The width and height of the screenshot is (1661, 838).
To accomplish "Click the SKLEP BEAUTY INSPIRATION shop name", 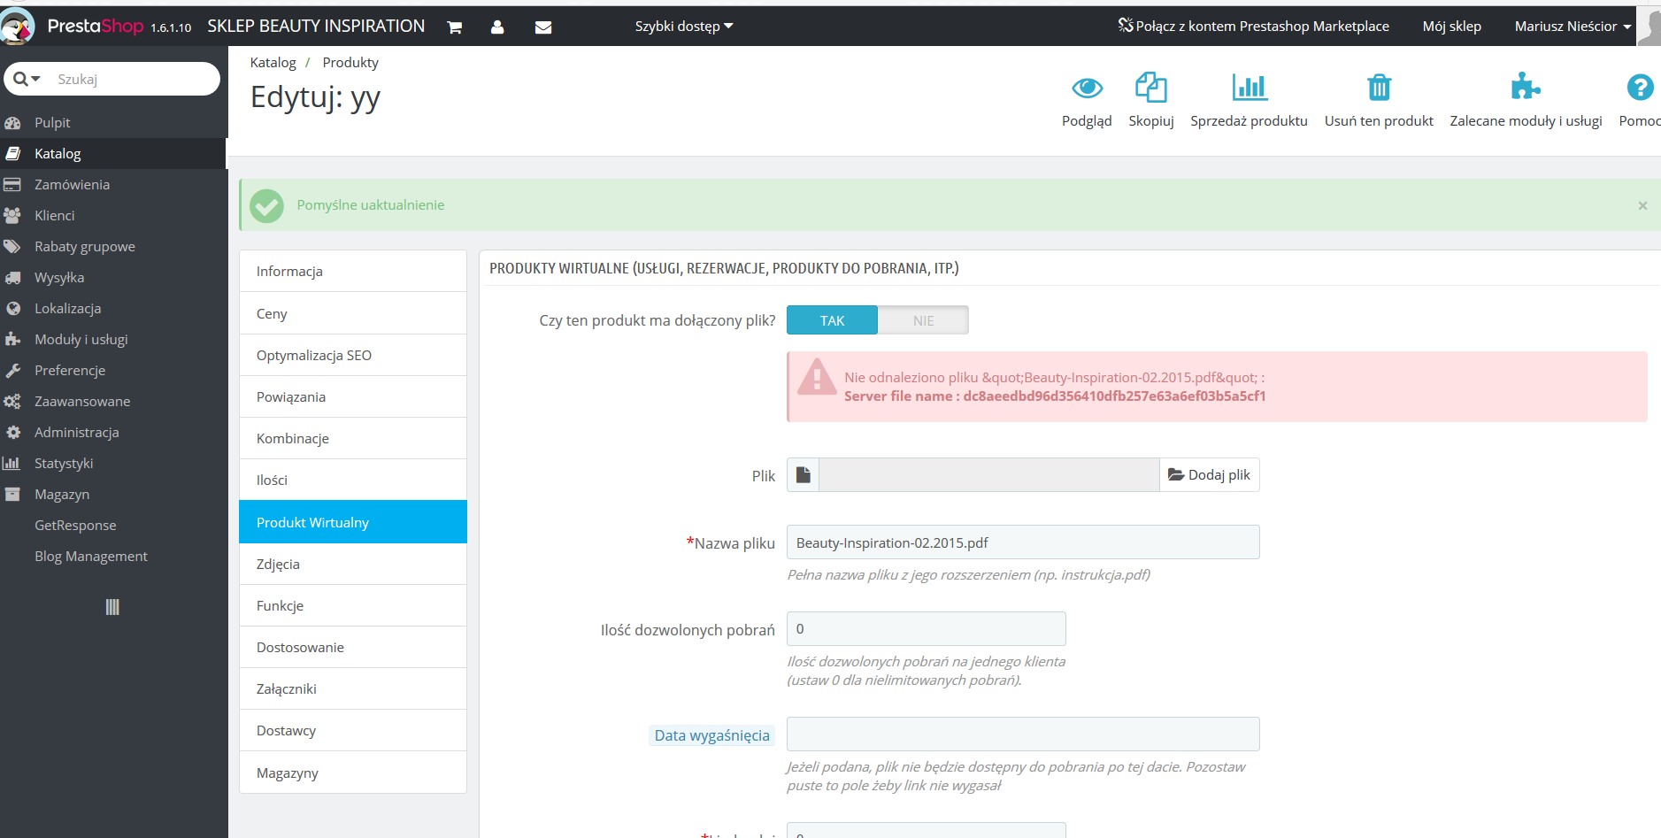I will (316, 27).
